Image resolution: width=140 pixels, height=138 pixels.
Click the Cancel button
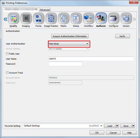pyautogui.click(x=113, y=133)
